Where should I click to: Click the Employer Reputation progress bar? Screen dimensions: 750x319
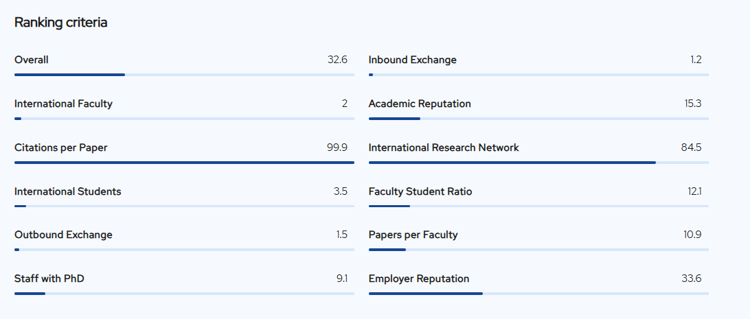click(538, 294)
